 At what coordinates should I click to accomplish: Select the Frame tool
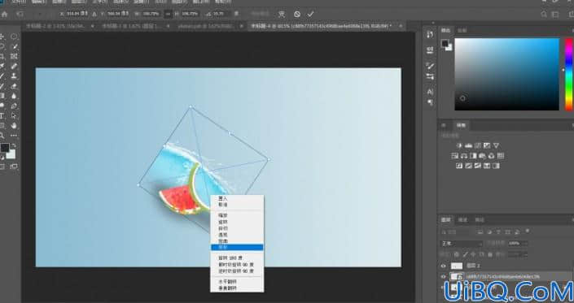[x=15, y=57]
